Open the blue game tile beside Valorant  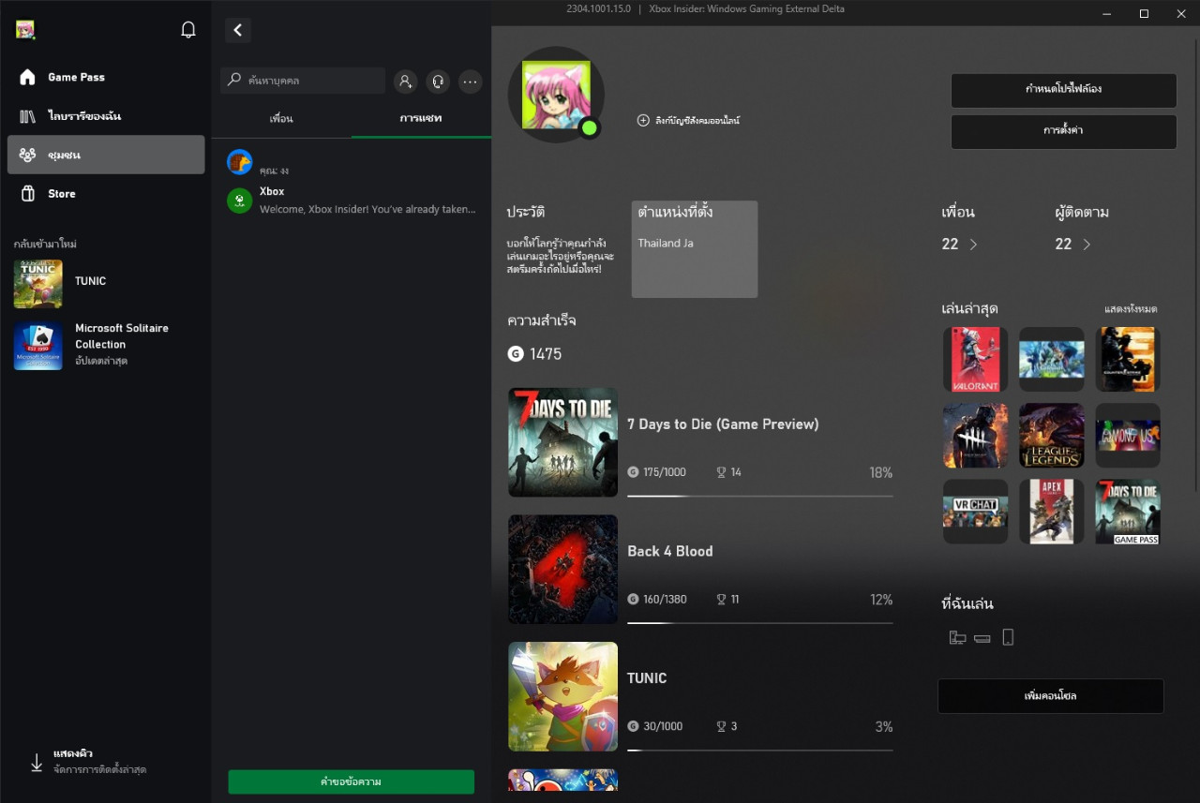(x=1052, y=359)
